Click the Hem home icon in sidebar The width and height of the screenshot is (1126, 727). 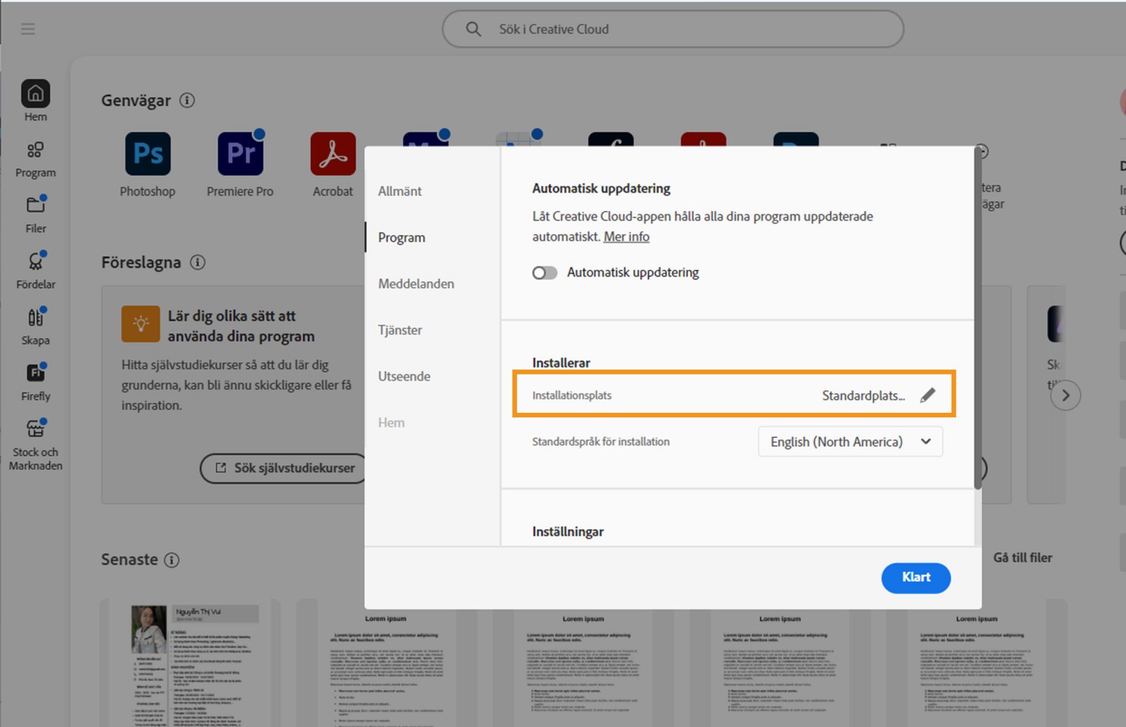[x=35, y=94]
